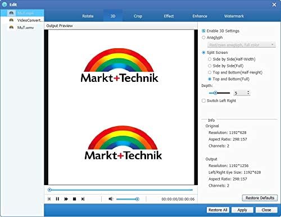Open the anaglyph type dropdown
Viewport: 281px width, 217px height.
[242, 45]
